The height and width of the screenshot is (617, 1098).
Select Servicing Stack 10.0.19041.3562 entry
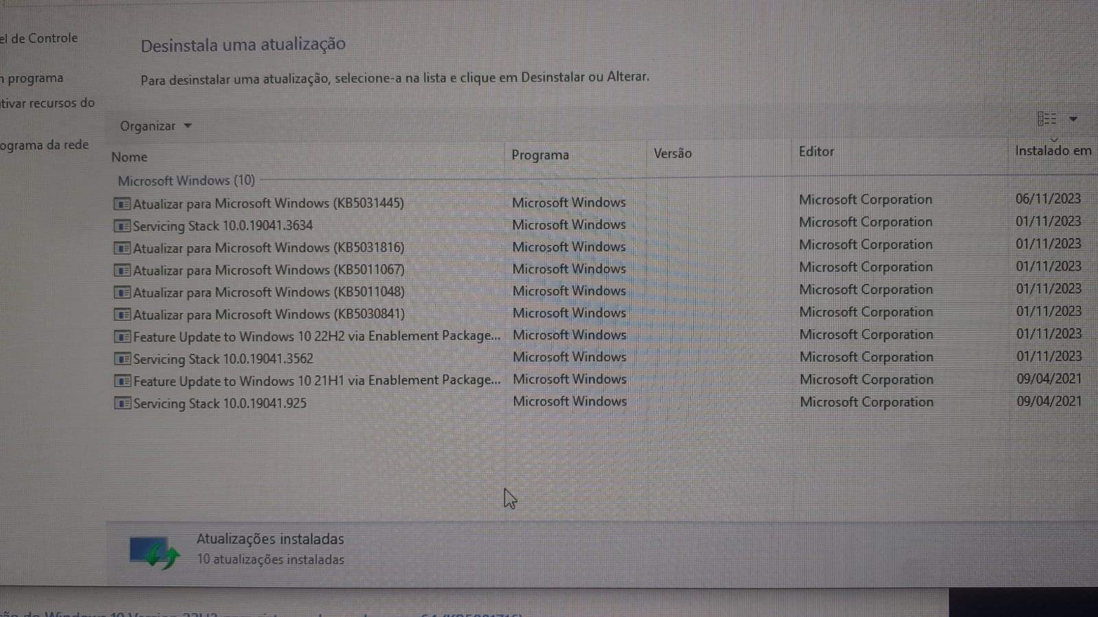[222, 359]
